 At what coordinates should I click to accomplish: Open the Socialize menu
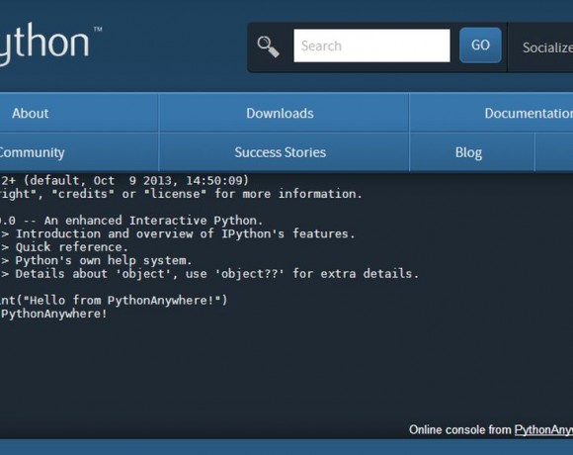pyautogui.click(x=547, y=47)
